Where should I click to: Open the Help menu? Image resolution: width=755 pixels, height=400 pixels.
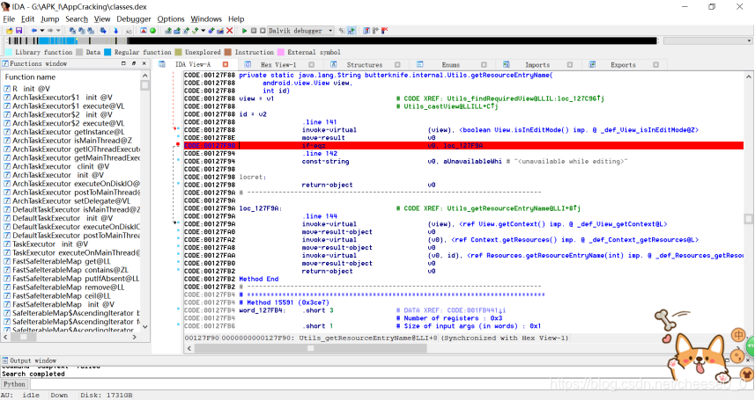point(236,18)
